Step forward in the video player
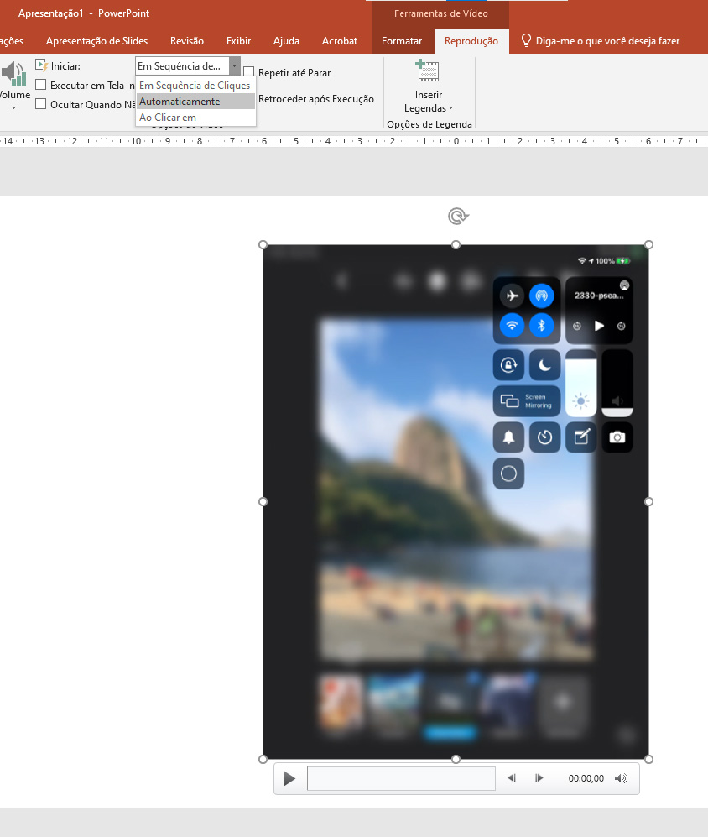The width and height of the screenshot is (708, 837). [539, 778]
